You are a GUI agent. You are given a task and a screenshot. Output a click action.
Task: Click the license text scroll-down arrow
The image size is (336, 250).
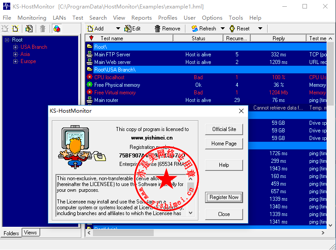(190, 213)
